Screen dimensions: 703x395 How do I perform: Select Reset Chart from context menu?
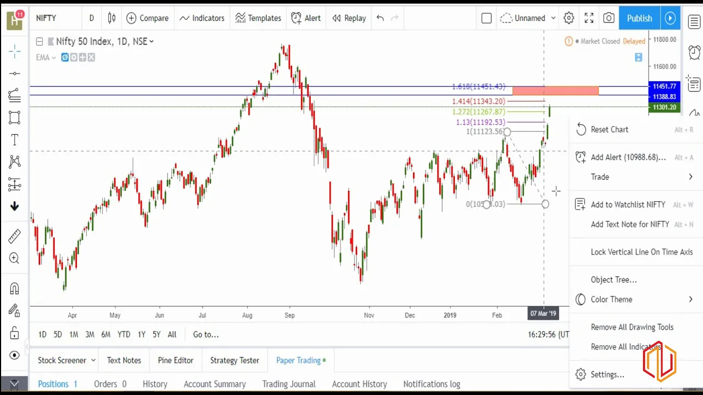(x=636, y=129)
